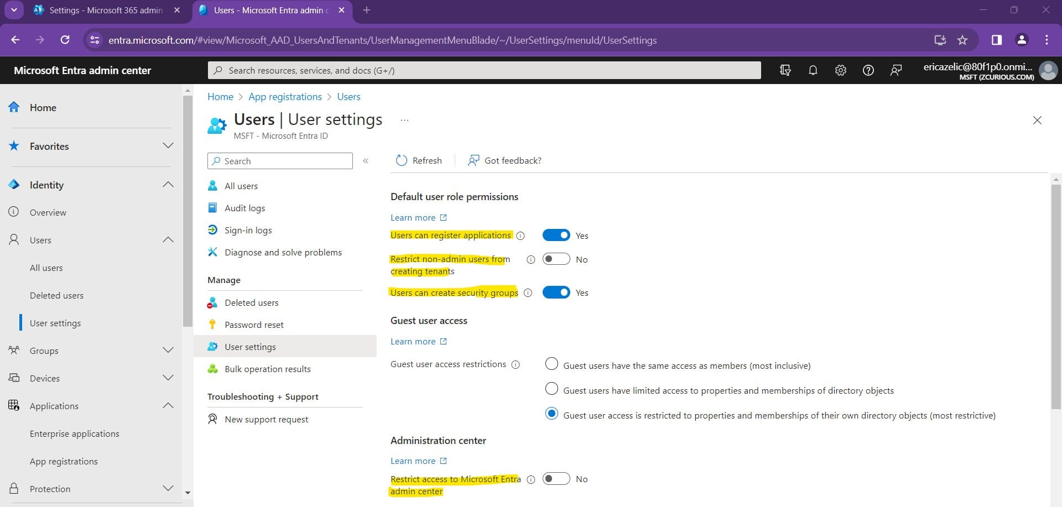Collapse the Applications section

168,406
